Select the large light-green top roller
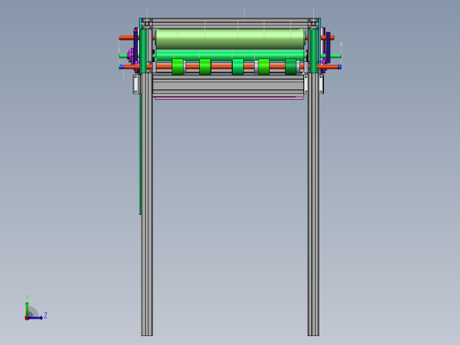Screen dimensions: 460x345 click(230, 39)
